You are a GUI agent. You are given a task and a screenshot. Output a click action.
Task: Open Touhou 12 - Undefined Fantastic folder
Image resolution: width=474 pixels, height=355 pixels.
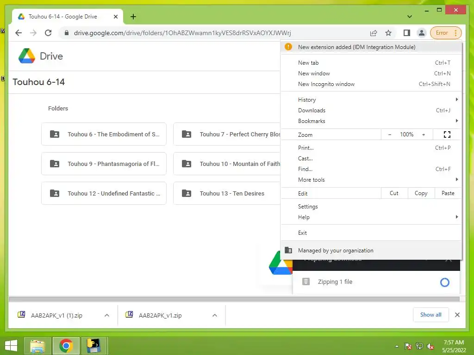pos(104,193)
